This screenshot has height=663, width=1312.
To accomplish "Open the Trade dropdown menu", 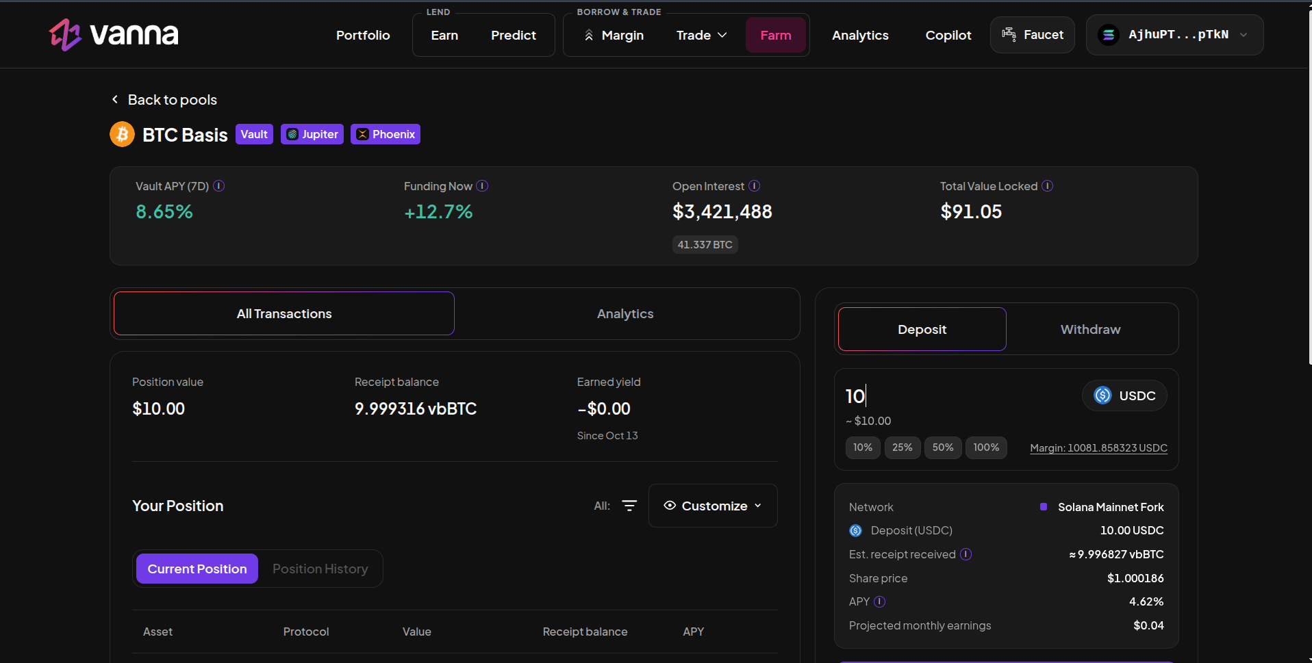I will (x=701, y=35).
